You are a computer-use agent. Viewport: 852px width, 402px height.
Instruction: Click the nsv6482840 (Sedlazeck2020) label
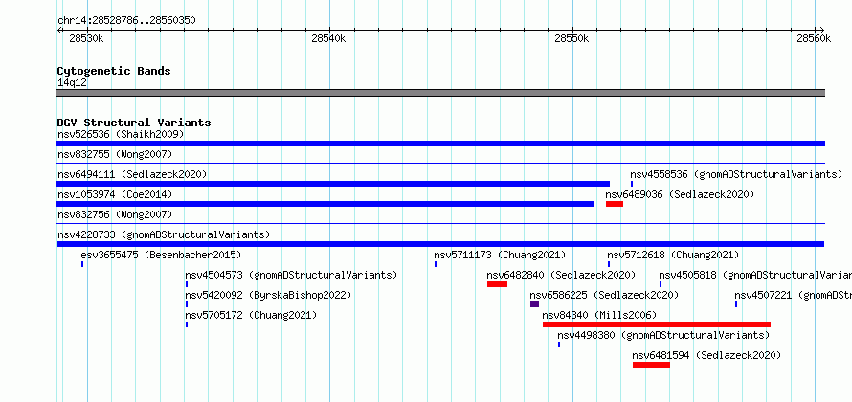click(561, 275)
